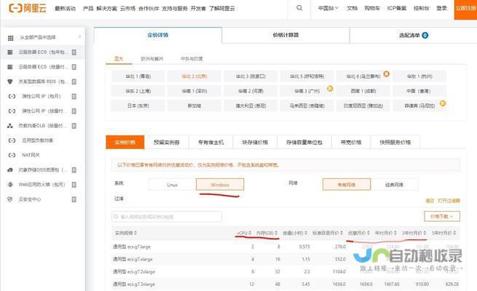Click the 打开过滤器 link
The image size is (477, 291).
pyautogui.click(x=449, y=201)
